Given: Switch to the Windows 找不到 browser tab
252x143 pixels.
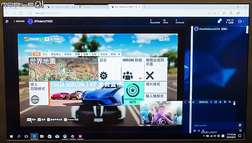Looking at the screenshot, I should [94, 7].
